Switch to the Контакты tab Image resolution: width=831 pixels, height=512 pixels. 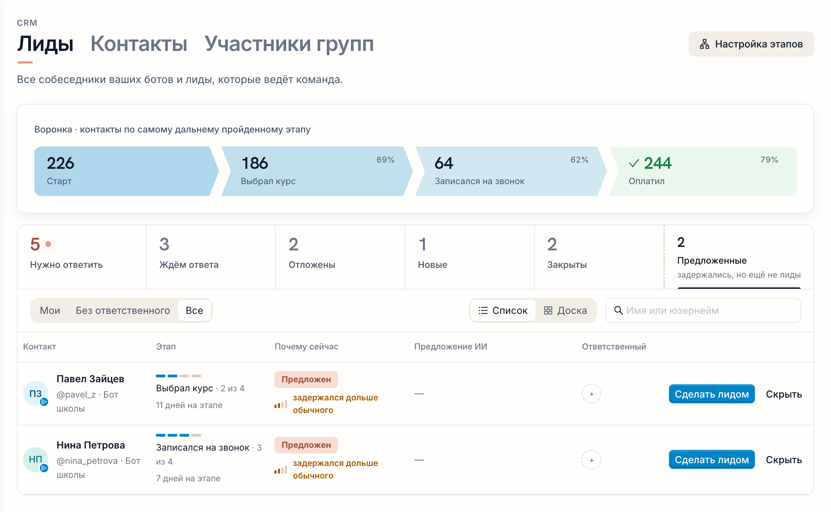(139, 44)
